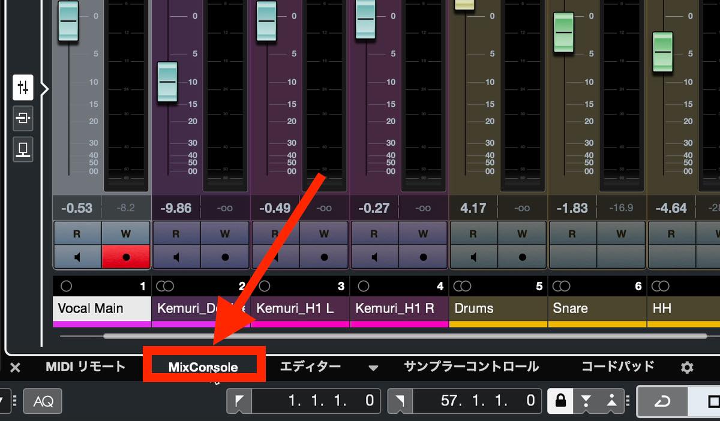
Task: Switch to the エディター tab
Action: point(310,366)
